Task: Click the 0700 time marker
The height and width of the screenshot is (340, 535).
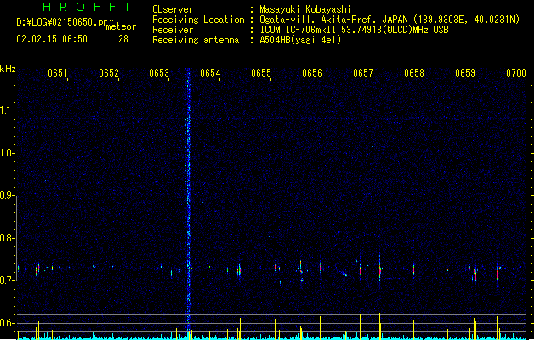Action: [x=516, y=73]
